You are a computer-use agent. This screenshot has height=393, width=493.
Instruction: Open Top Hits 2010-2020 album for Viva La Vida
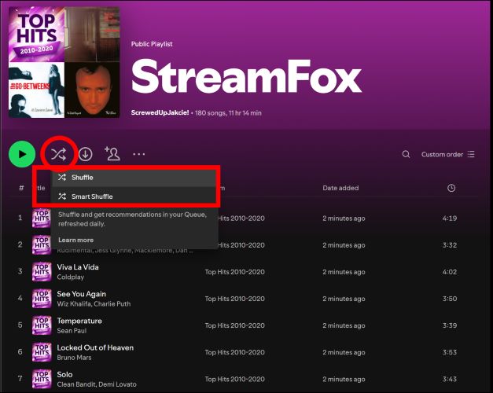(234, 272)
